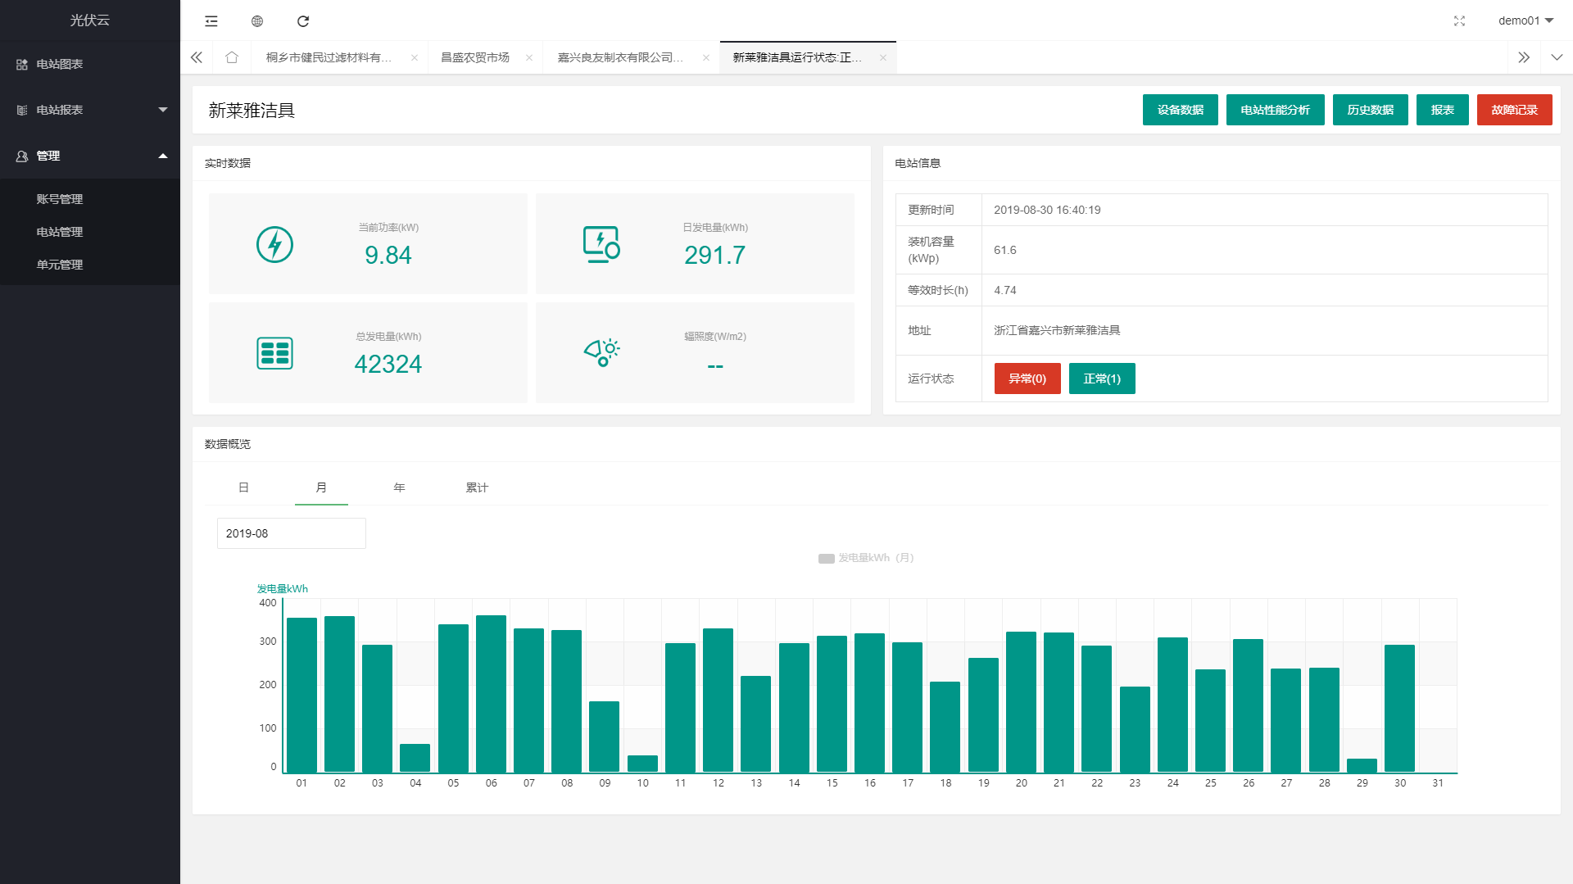Switch to the 年 chart tab
Screen dimensions: 1573x884
tap(399, 487)
